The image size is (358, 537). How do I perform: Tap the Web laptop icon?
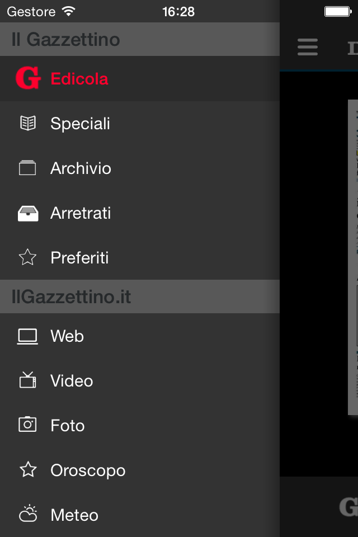coord(27,336)
